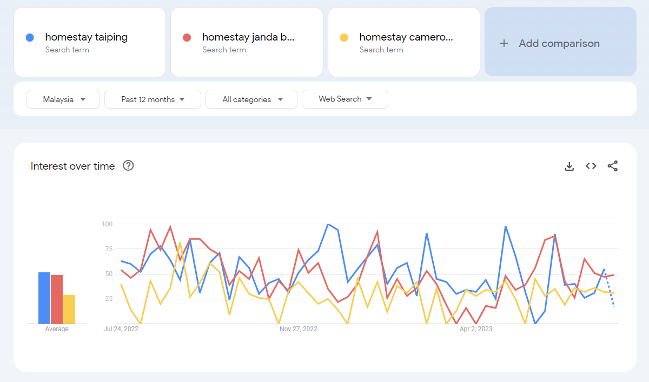
Task: Click the Nov 27, 2022 axis label
Action: (x=298, y=329)
